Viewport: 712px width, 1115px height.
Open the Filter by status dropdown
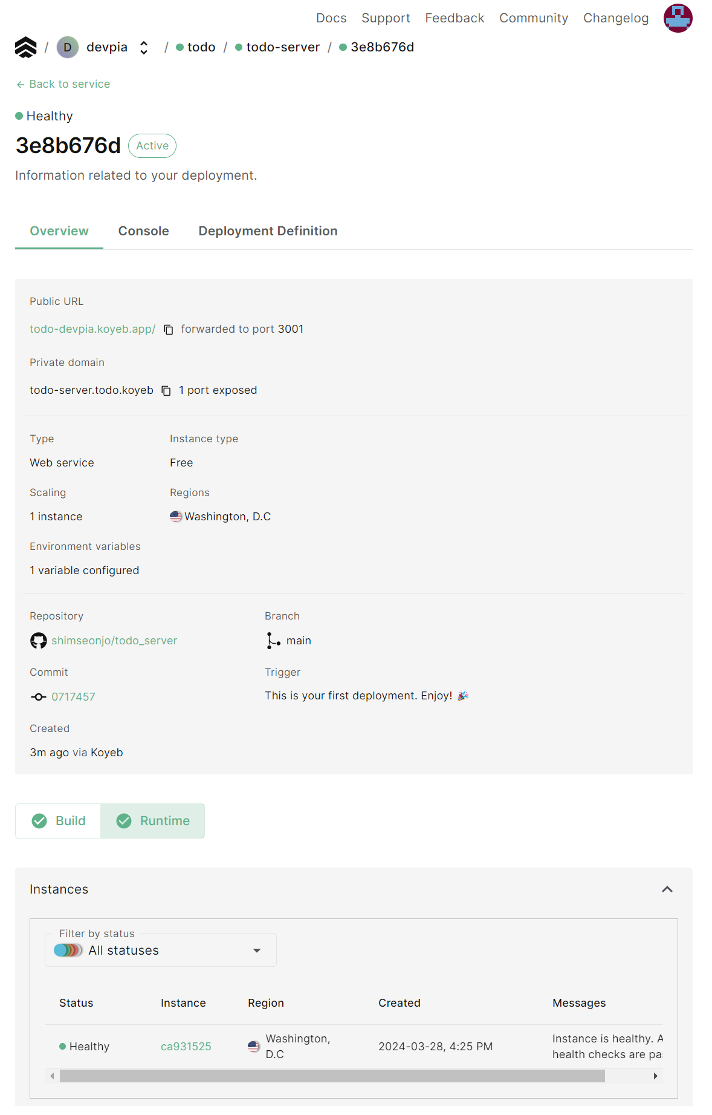[160, 950]
